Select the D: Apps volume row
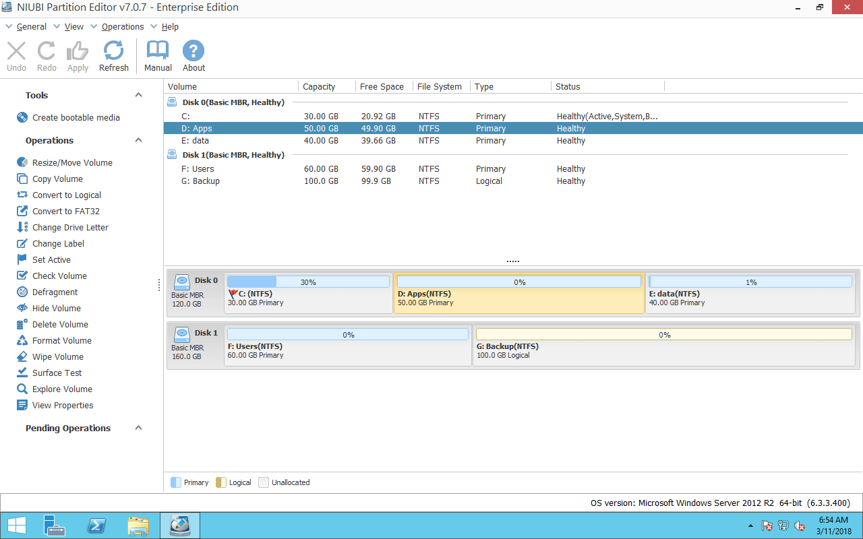Screen dimensions: 863x539 pyautogui.click(x=513, y=129)
